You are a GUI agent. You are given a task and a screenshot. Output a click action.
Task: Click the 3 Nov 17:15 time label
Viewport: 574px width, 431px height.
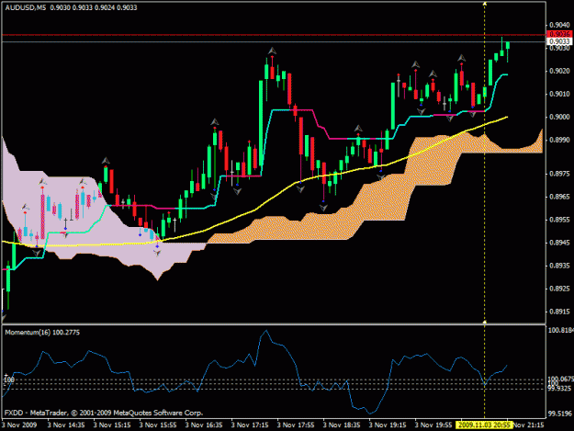pyautogui.click(x=250, y=425)
